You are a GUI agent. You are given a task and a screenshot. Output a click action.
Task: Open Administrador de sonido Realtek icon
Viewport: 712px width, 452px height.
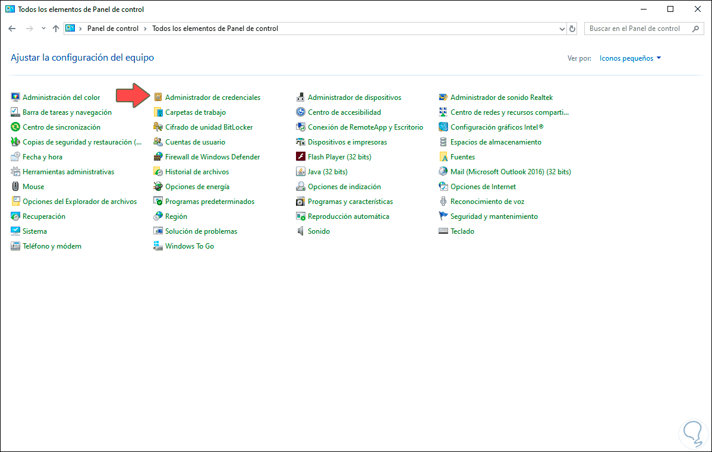[443, 97]
